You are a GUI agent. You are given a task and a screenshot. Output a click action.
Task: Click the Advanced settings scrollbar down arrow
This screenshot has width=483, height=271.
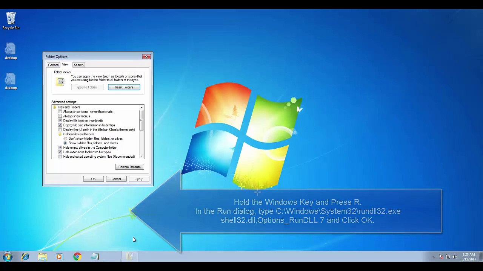click(x=142, y=157)
